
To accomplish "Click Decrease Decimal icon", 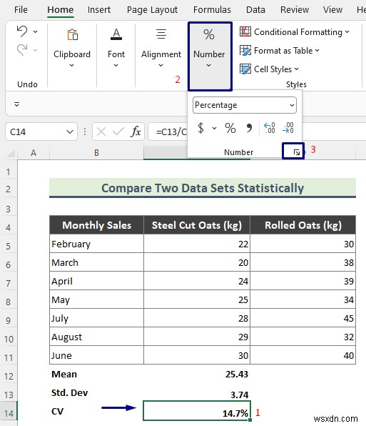I will point(288,128).
